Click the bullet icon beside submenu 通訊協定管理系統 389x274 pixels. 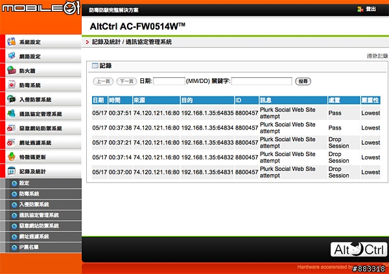tap(14, 216)
